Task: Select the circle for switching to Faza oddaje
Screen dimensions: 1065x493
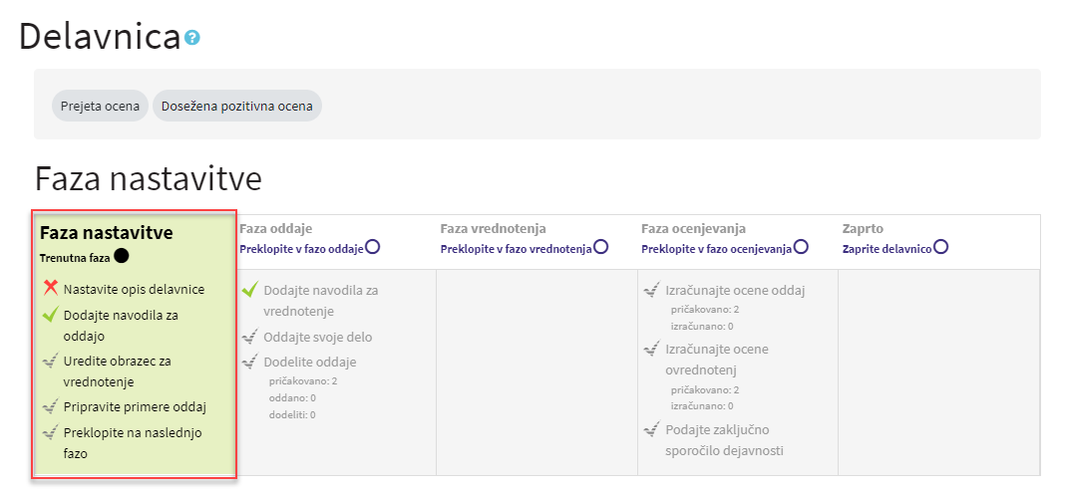Action: (372, 247)
